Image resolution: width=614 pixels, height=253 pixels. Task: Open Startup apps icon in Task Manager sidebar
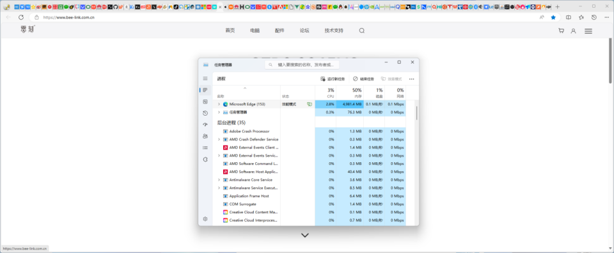point(205,125)
